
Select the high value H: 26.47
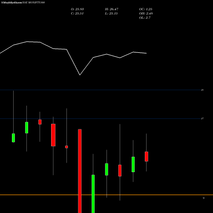click(x=112, y=9)
